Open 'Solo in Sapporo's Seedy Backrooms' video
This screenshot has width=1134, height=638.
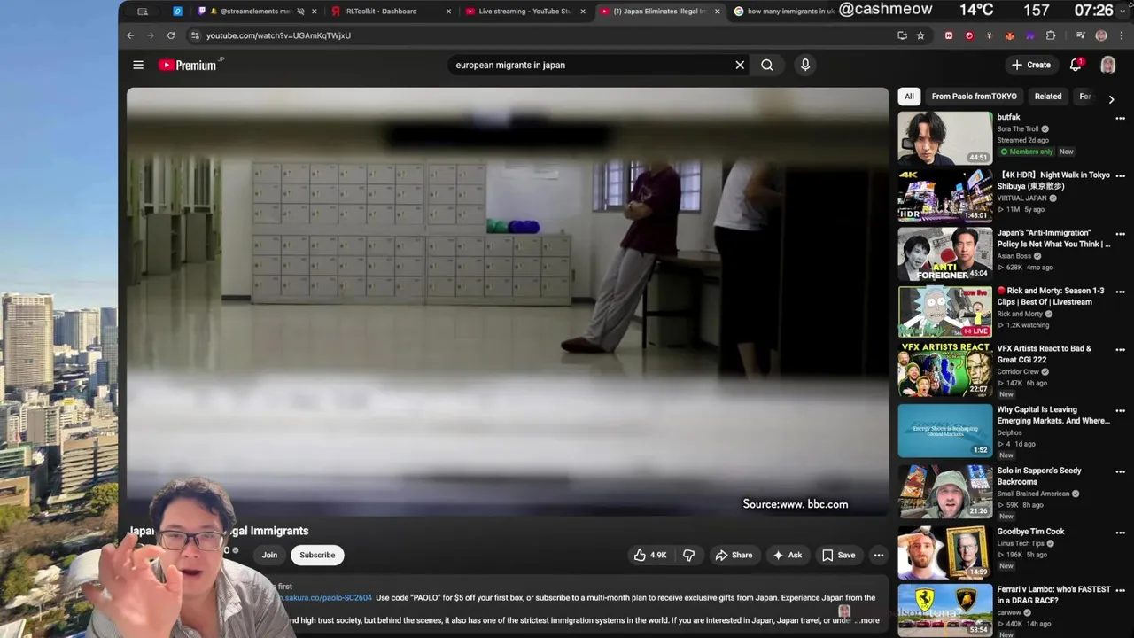pyautogui.click(x=945, y=491)
